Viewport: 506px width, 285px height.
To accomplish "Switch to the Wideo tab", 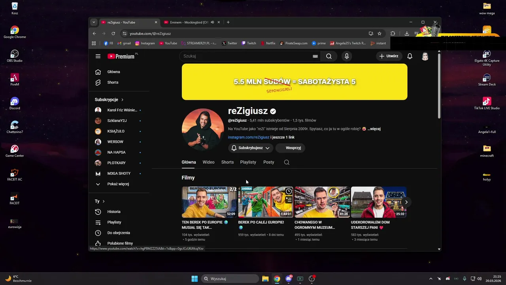I will [208, 162].
